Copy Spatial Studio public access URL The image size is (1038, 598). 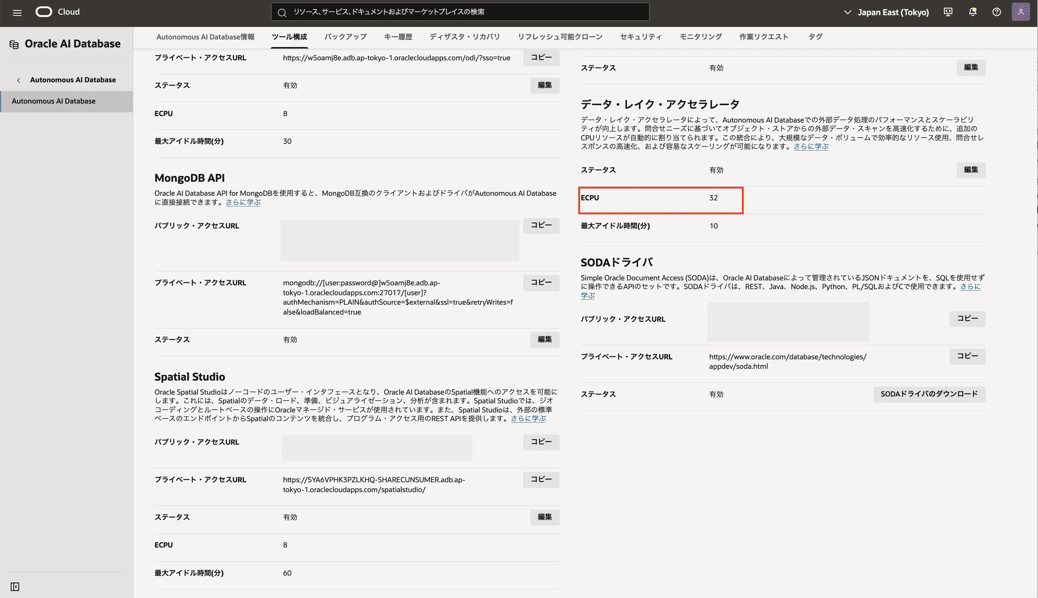tap(541, 442)
